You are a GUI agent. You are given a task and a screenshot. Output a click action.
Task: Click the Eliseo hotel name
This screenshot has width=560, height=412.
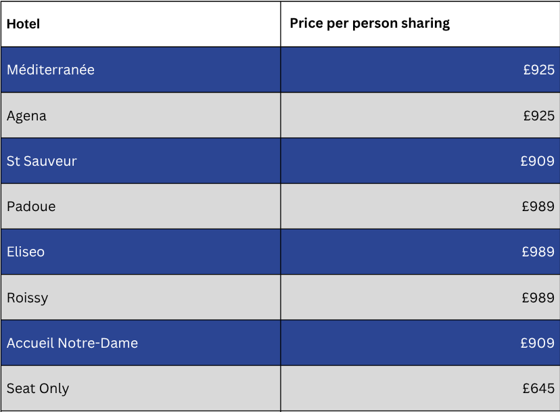pos(26,252)
